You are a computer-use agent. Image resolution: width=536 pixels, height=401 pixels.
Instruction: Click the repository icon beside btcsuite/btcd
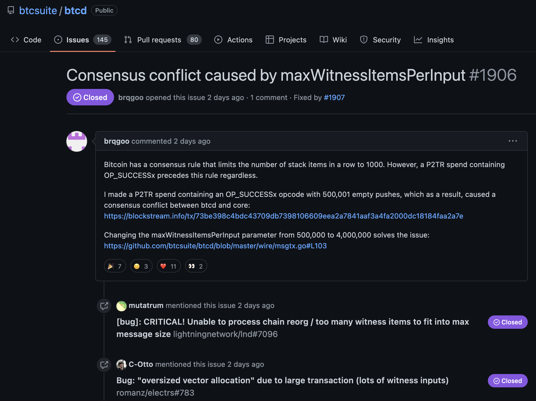[11, 10]
